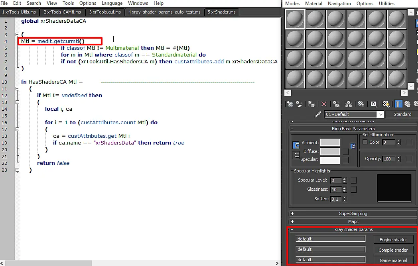The image size is (418, 266).
Task: Collapse the xray shader params rollout
Action: pyautogui.click(x=353, y=229)
